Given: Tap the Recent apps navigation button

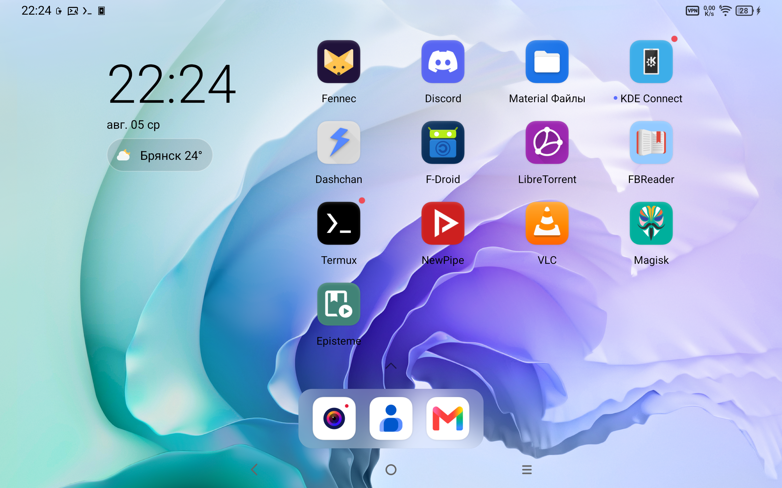Looking at the screenshot, I should 527,470.
